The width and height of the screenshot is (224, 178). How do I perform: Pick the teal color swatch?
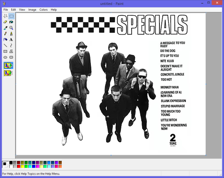point(30,162)
